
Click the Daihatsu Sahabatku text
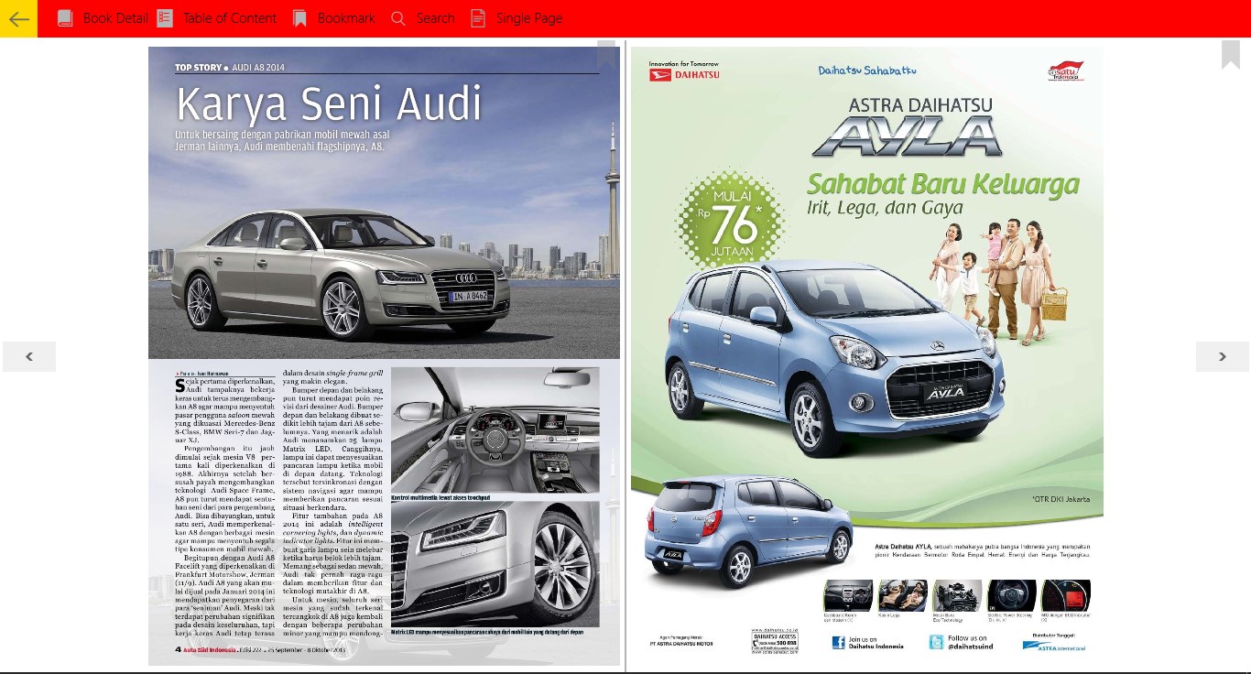tap(866, 71)
